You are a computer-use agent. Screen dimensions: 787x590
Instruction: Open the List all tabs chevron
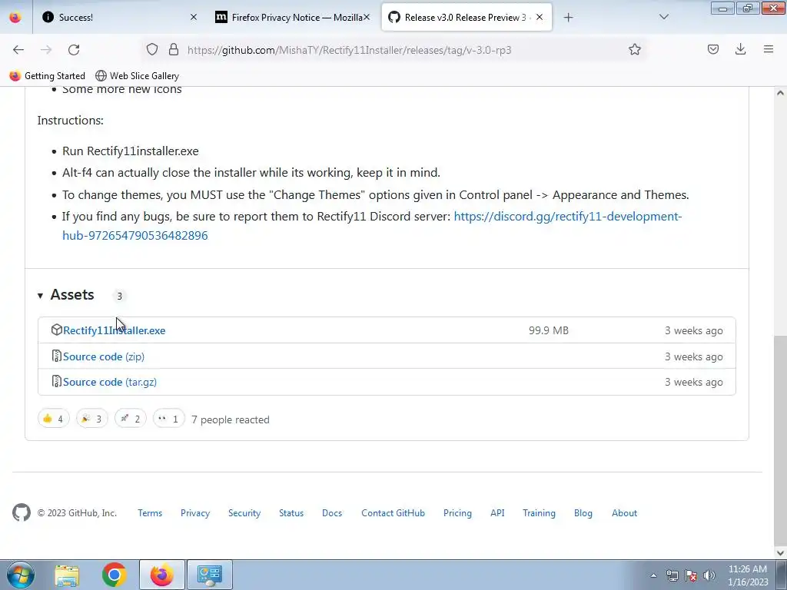(x=663, y=18)
